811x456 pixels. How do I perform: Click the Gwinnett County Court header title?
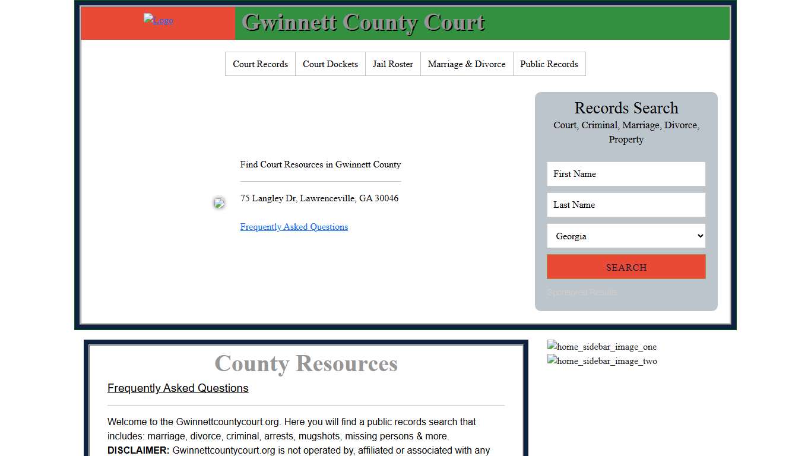pos(363,23)
